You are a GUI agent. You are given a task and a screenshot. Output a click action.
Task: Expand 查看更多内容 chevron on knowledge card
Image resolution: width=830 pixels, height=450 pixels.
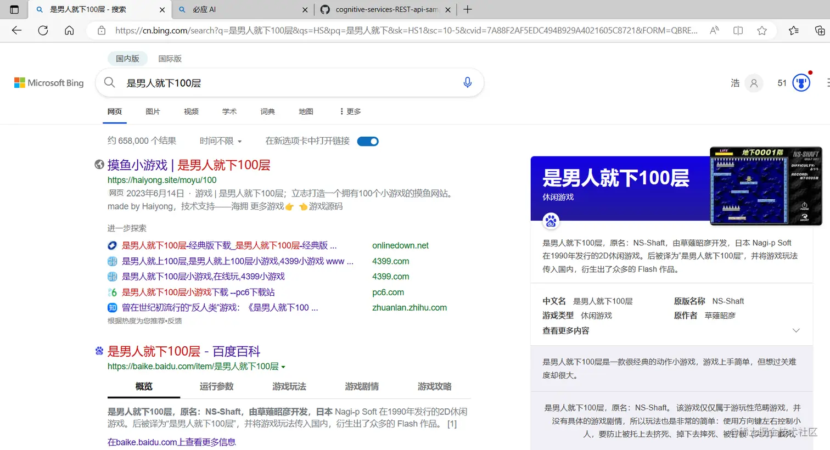[796, 330]
